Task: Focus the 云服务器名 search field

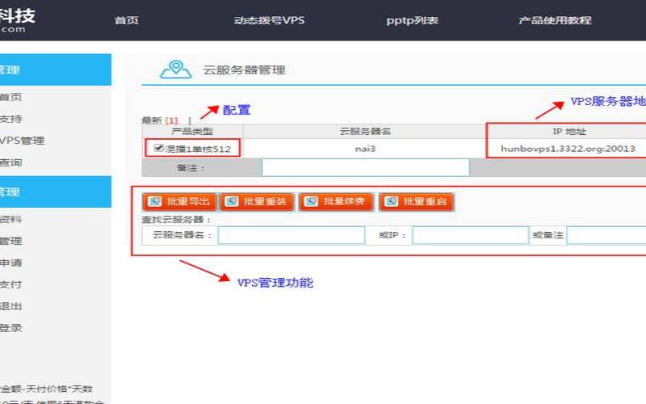Action: pos(292,235)
